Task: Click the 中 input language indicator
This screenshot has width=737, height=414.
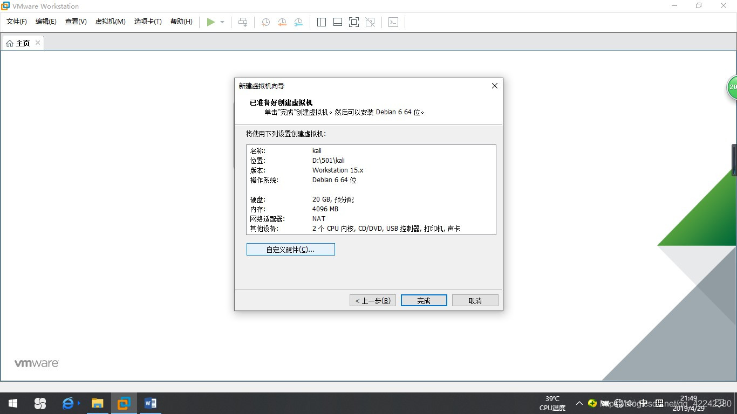Action: point(644,403)
